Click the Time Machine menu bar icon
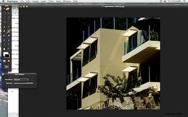 pos(161,1)
